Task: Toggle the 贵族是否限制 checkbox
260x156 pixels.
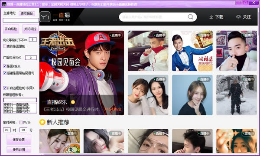Action: [5, 46]
